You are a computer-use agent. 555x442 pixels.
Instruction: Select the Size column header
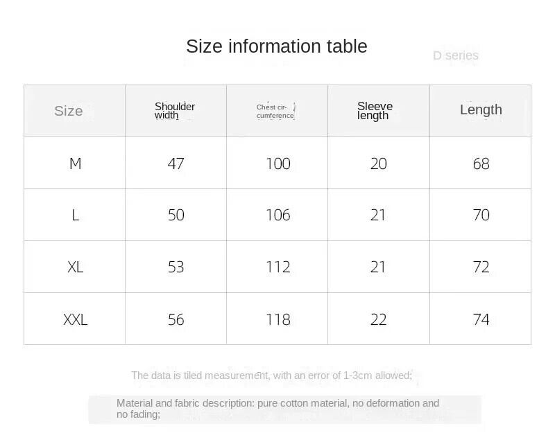click(69, 111)
